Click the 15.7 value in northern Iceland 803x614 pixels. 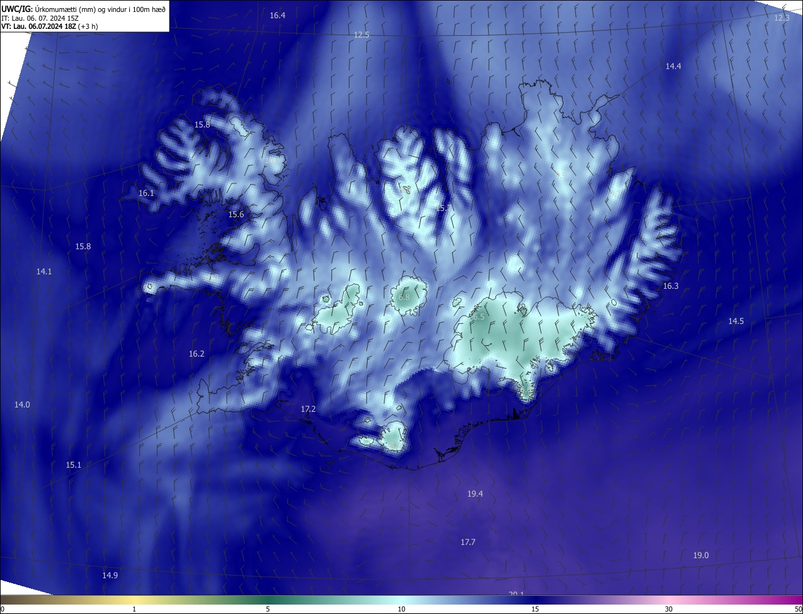point(443,208)
